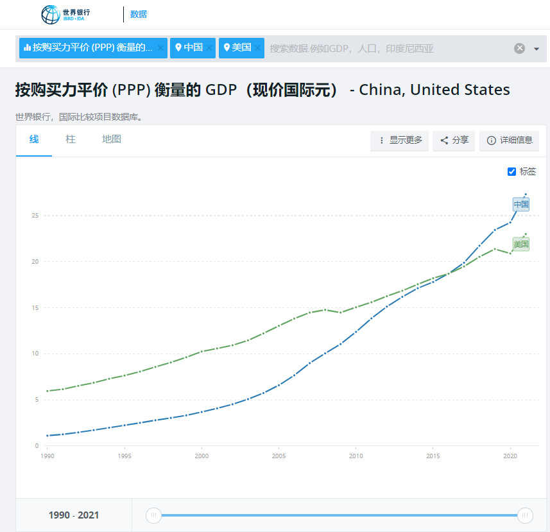The height and width of the screenshot is (532, 550).
Task: Remove the PPP GDP indicator tag
Action: pos(160,48)
